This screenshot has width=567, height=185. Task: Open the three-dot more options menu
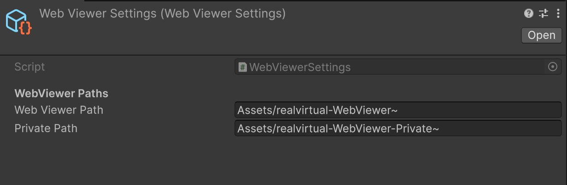point(558,13)
